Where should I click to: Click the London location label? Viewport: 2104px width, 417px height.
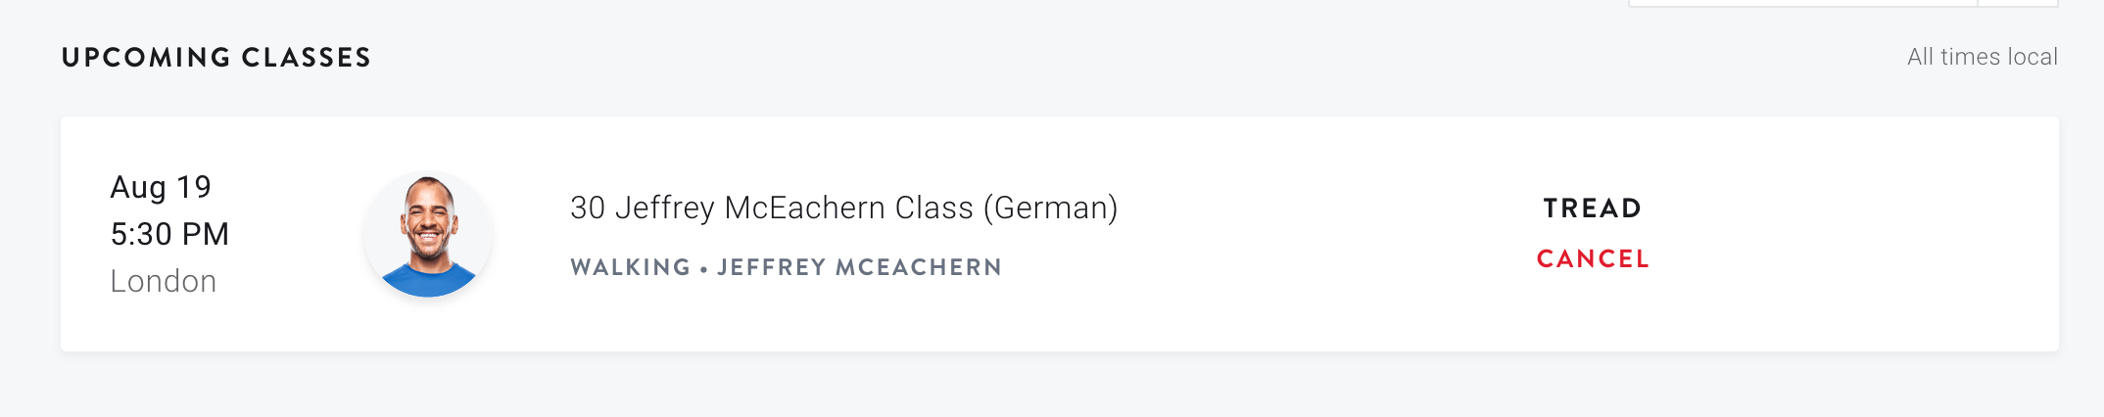163,281
